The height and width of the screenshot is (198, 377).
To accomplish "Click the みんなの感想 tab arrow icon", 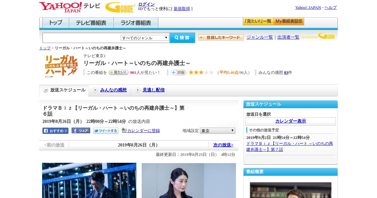I will [95, 90].
